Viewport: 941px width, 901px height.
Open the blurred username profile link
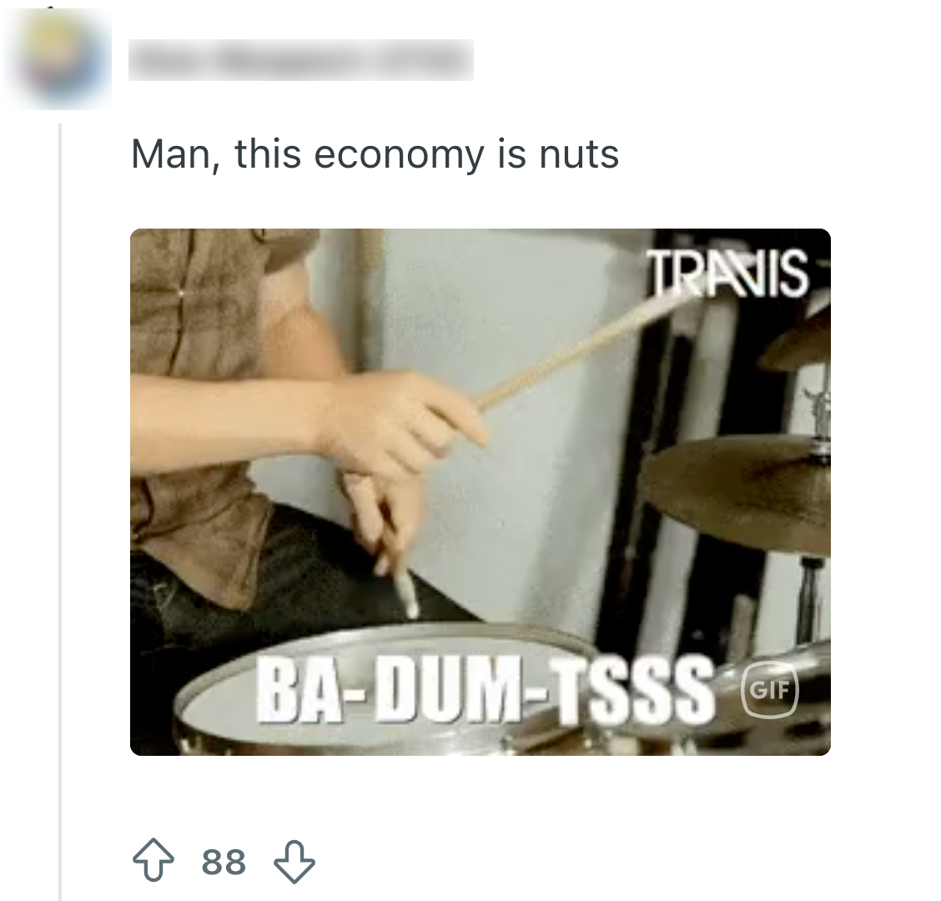coord(300,59)
